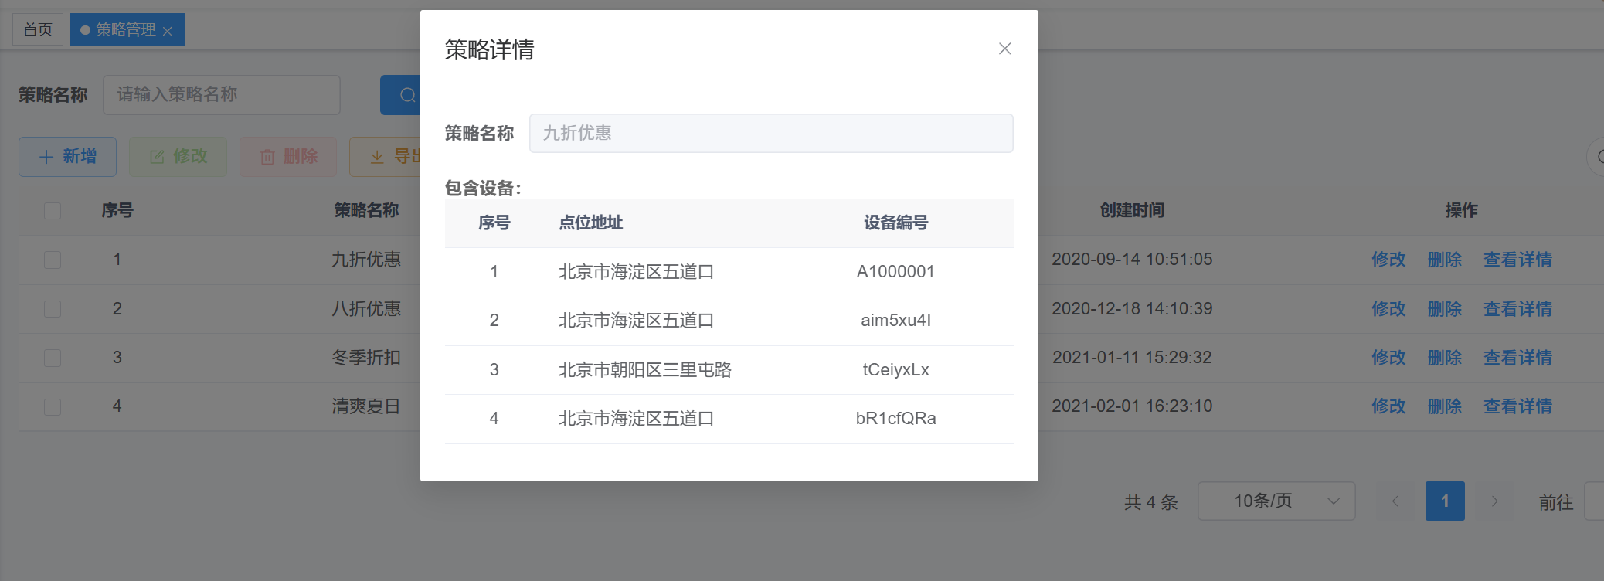Click 修改 link for the 2021-01-11 row
This screenshot has width=1604, height=581.
[x=1388, y=358]
